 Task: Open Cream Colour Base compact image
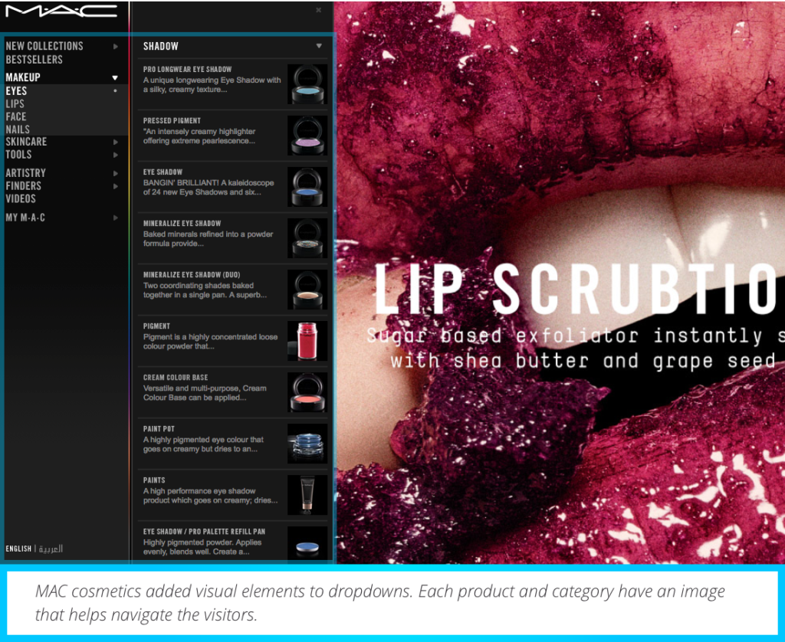pos(307,392)
